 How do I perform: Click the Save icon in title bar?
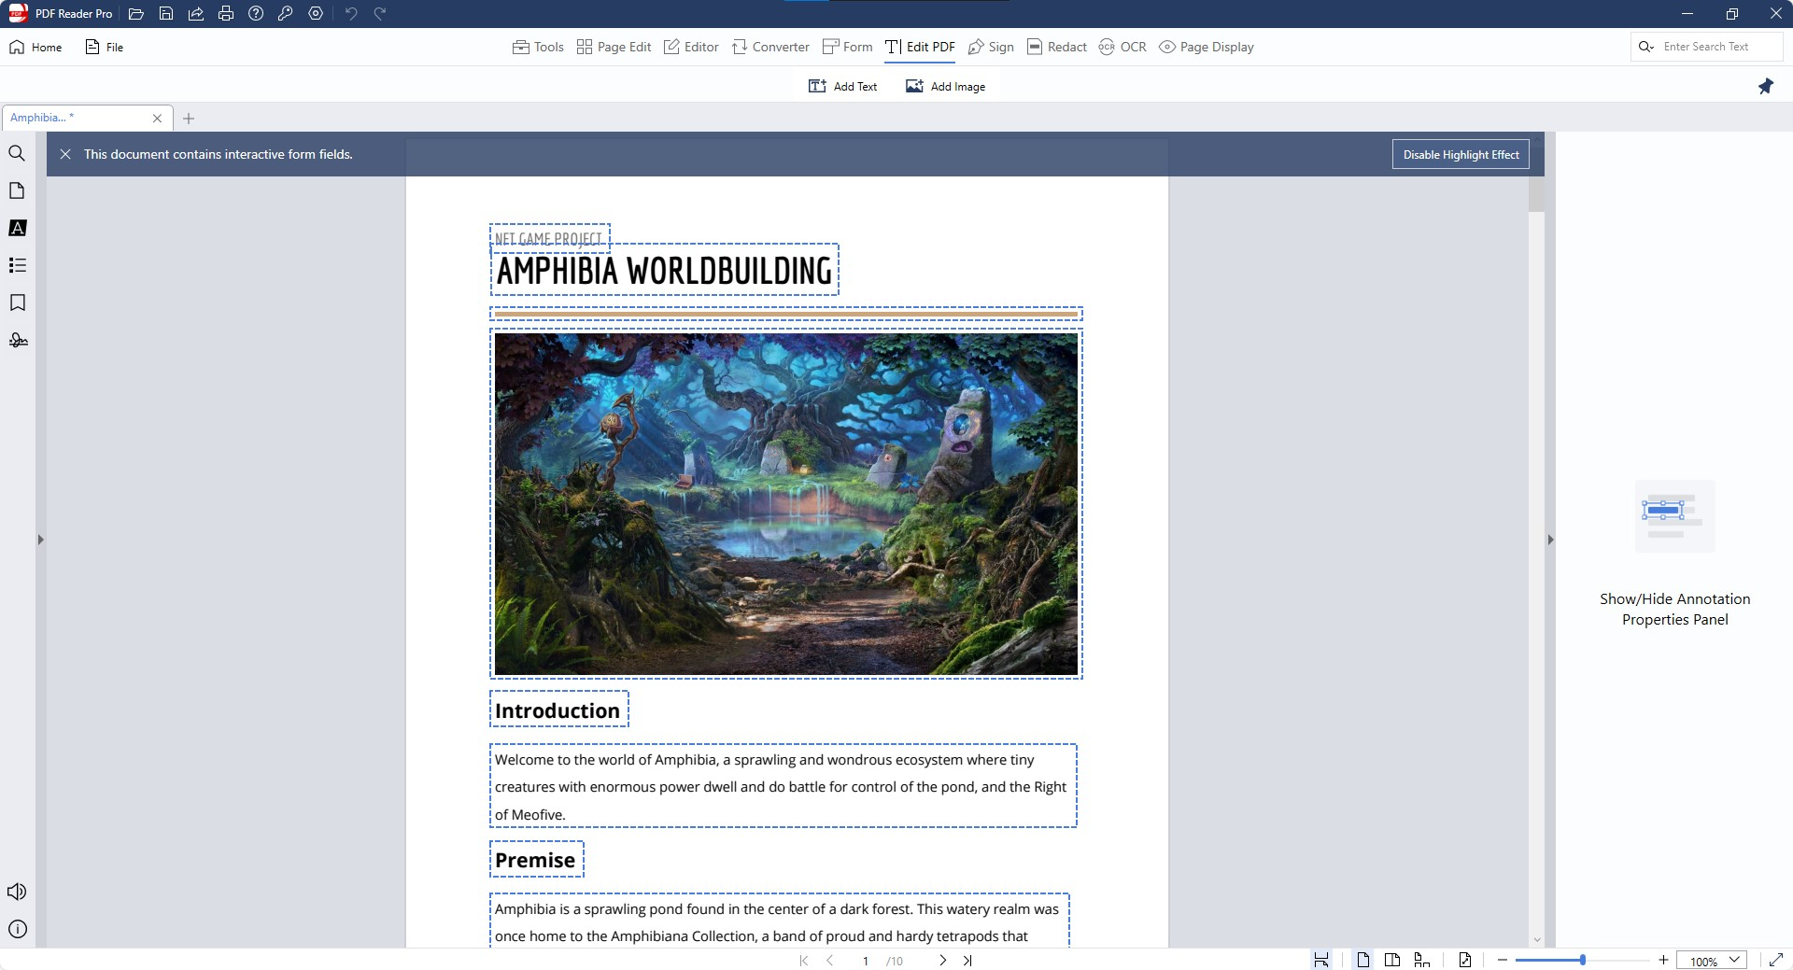[x=166, y=14]
